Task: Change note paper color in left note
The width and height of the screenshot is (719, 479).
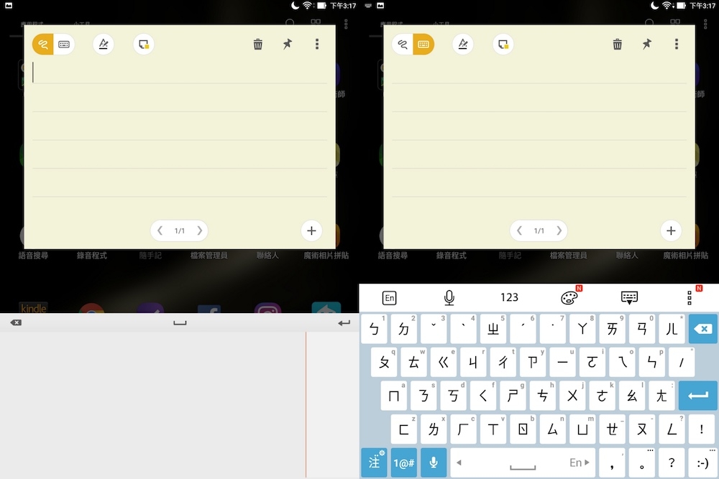Action: tap(144, 45)
